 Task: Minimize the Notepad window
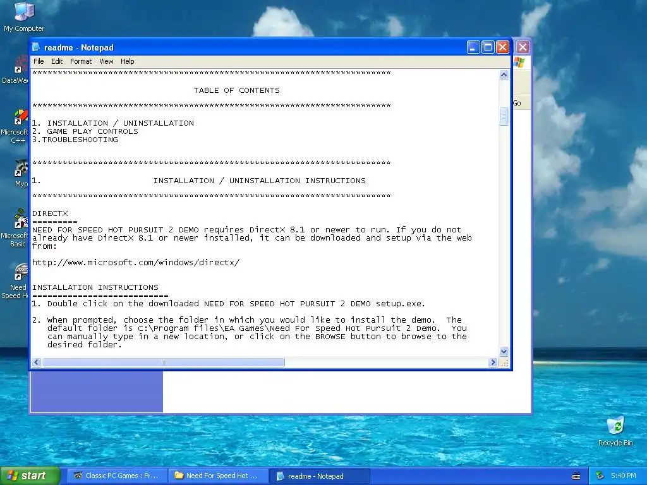[473, 47]
